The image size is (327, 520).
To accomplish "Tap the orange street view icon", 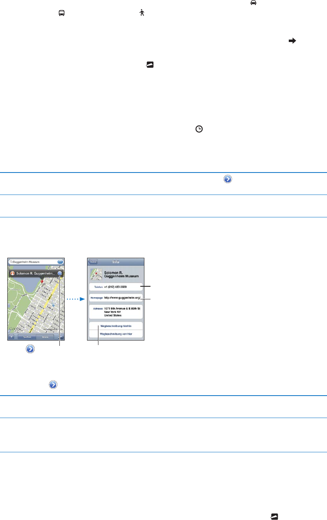I will (x=13, y=273).
